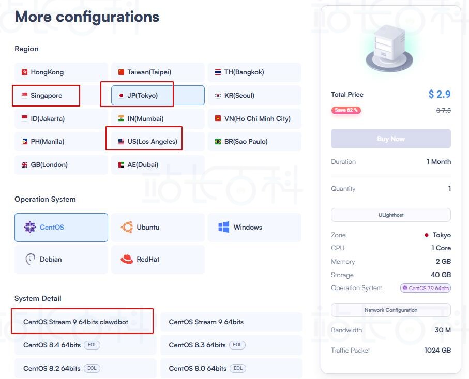469x379 pixels.
Task: Select KR(Seoul) region option
Action: pyautogui.click(x=254, y=96)
